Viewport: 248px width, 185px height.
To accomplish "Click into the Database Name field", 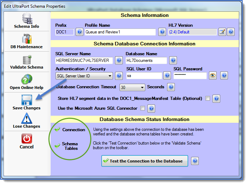I will click(x=146, y=60).
